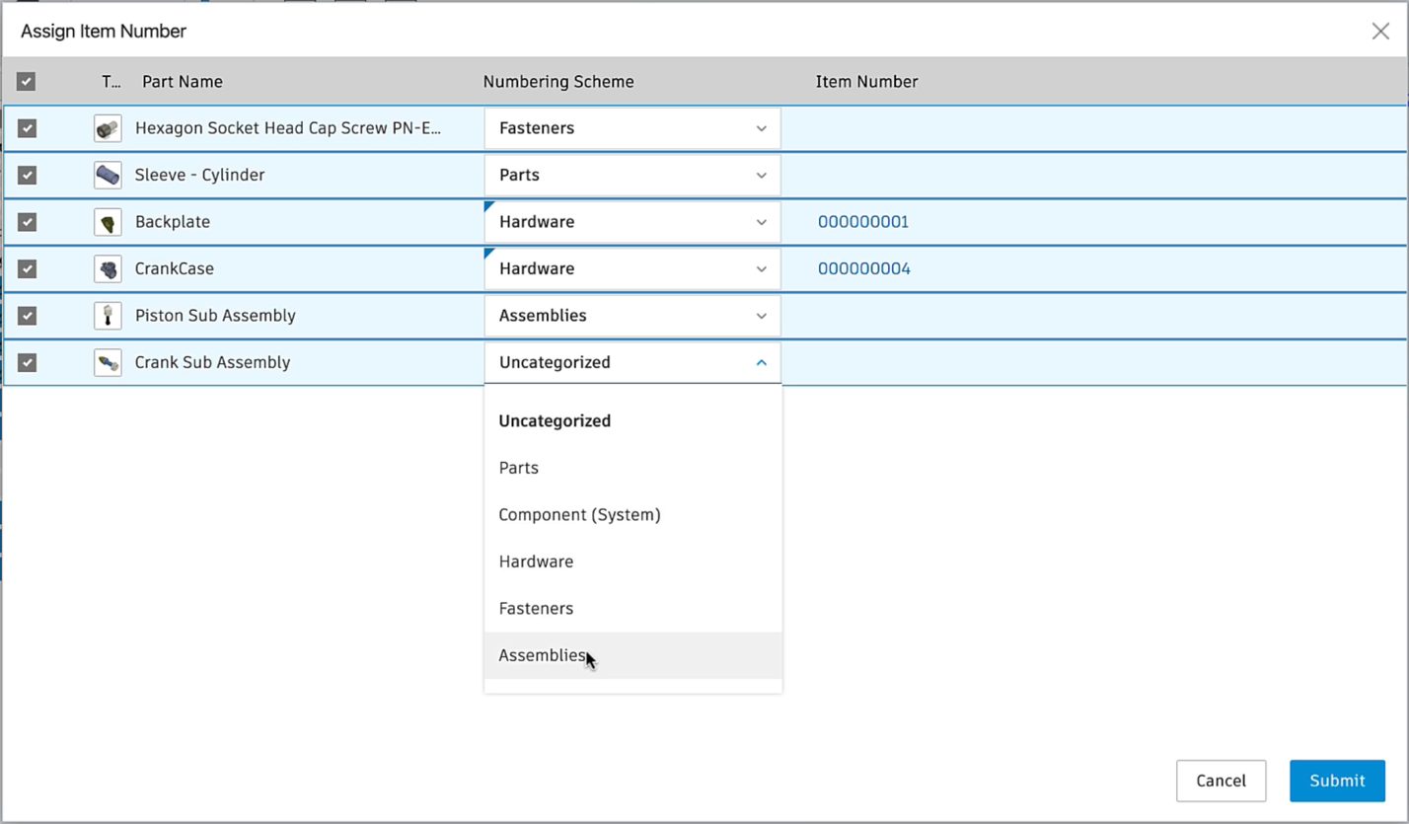Viewport: 1409px width, 824px height.
Task: Pick the Hardware option in dropdown list
Action: (x=536, y=562)
